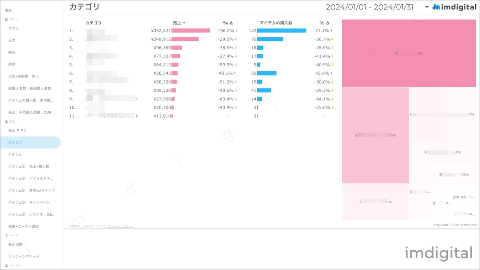Screen dimensions: 480x270
Task: Click the 71.1% purchase change value
Action: pyautogui.click(x=322, y=31)
